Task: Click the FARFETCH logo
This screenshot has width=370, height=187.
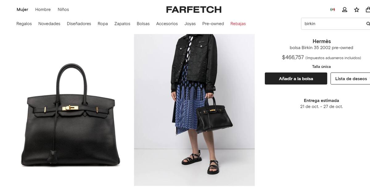Action: 194,10
